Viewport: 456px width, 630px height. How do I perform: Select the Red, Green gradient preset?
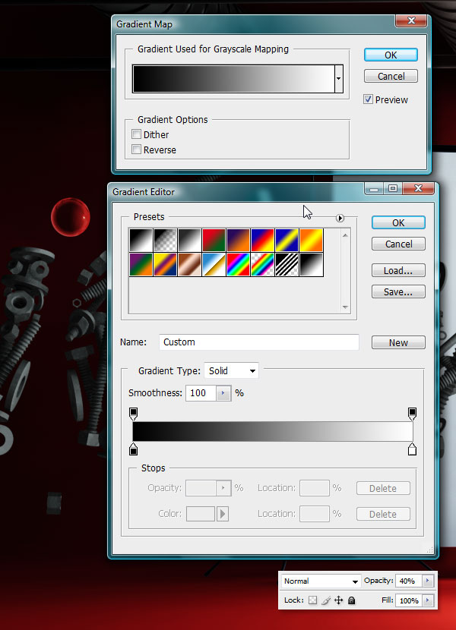coord(214,241)
